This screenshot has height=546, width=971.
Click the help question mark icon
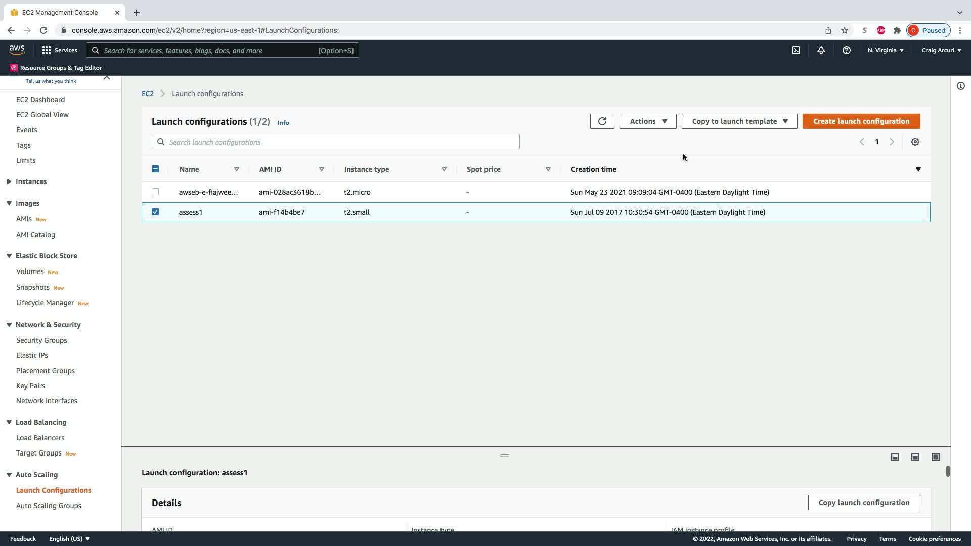click(x=847, y=50)
